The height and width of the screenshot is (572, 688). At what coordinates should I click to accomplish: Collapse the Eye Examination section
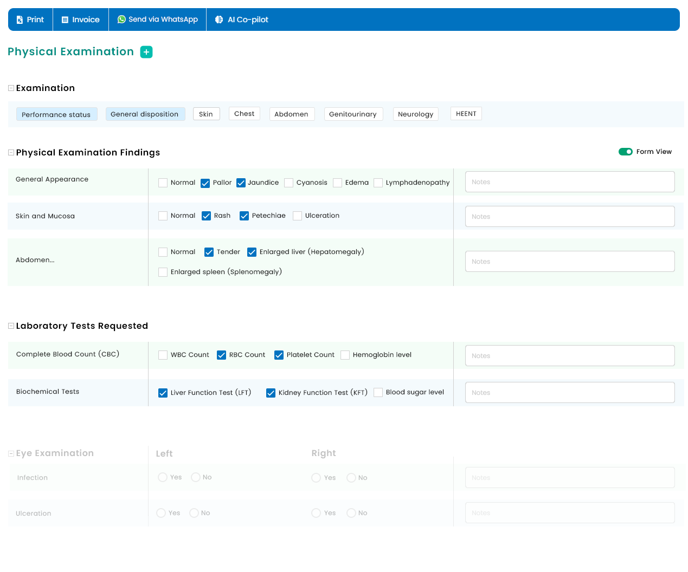coord(11,453)
